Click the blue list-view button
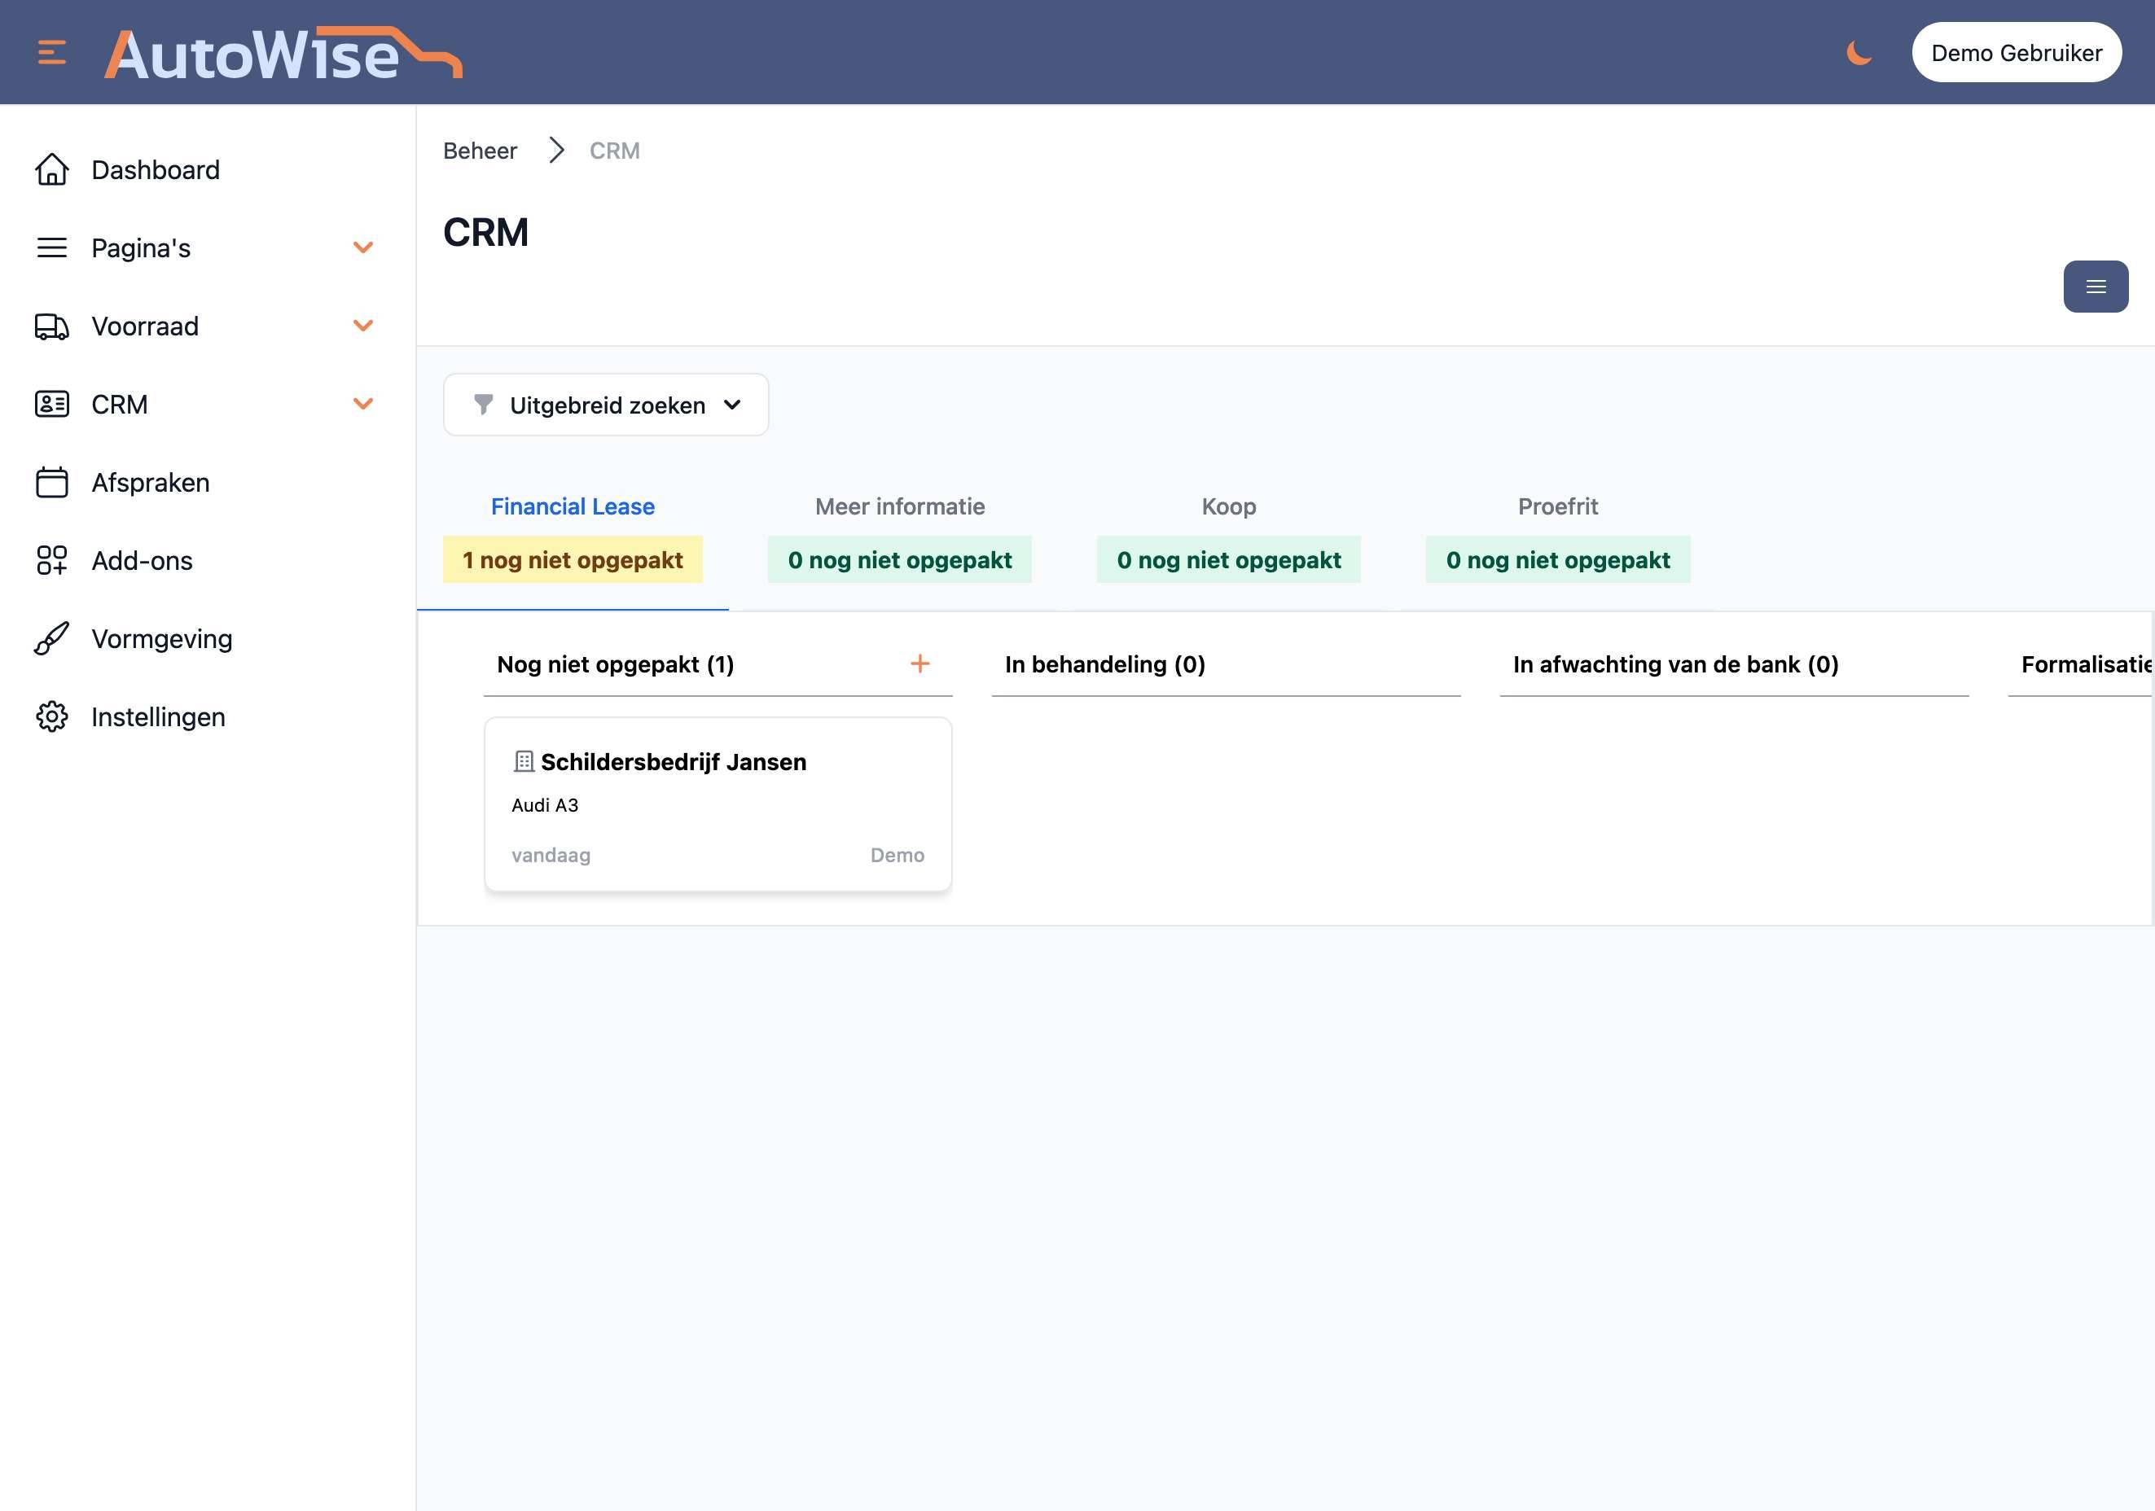Screen dimensions: 2155x1511 coord(2095,287)
